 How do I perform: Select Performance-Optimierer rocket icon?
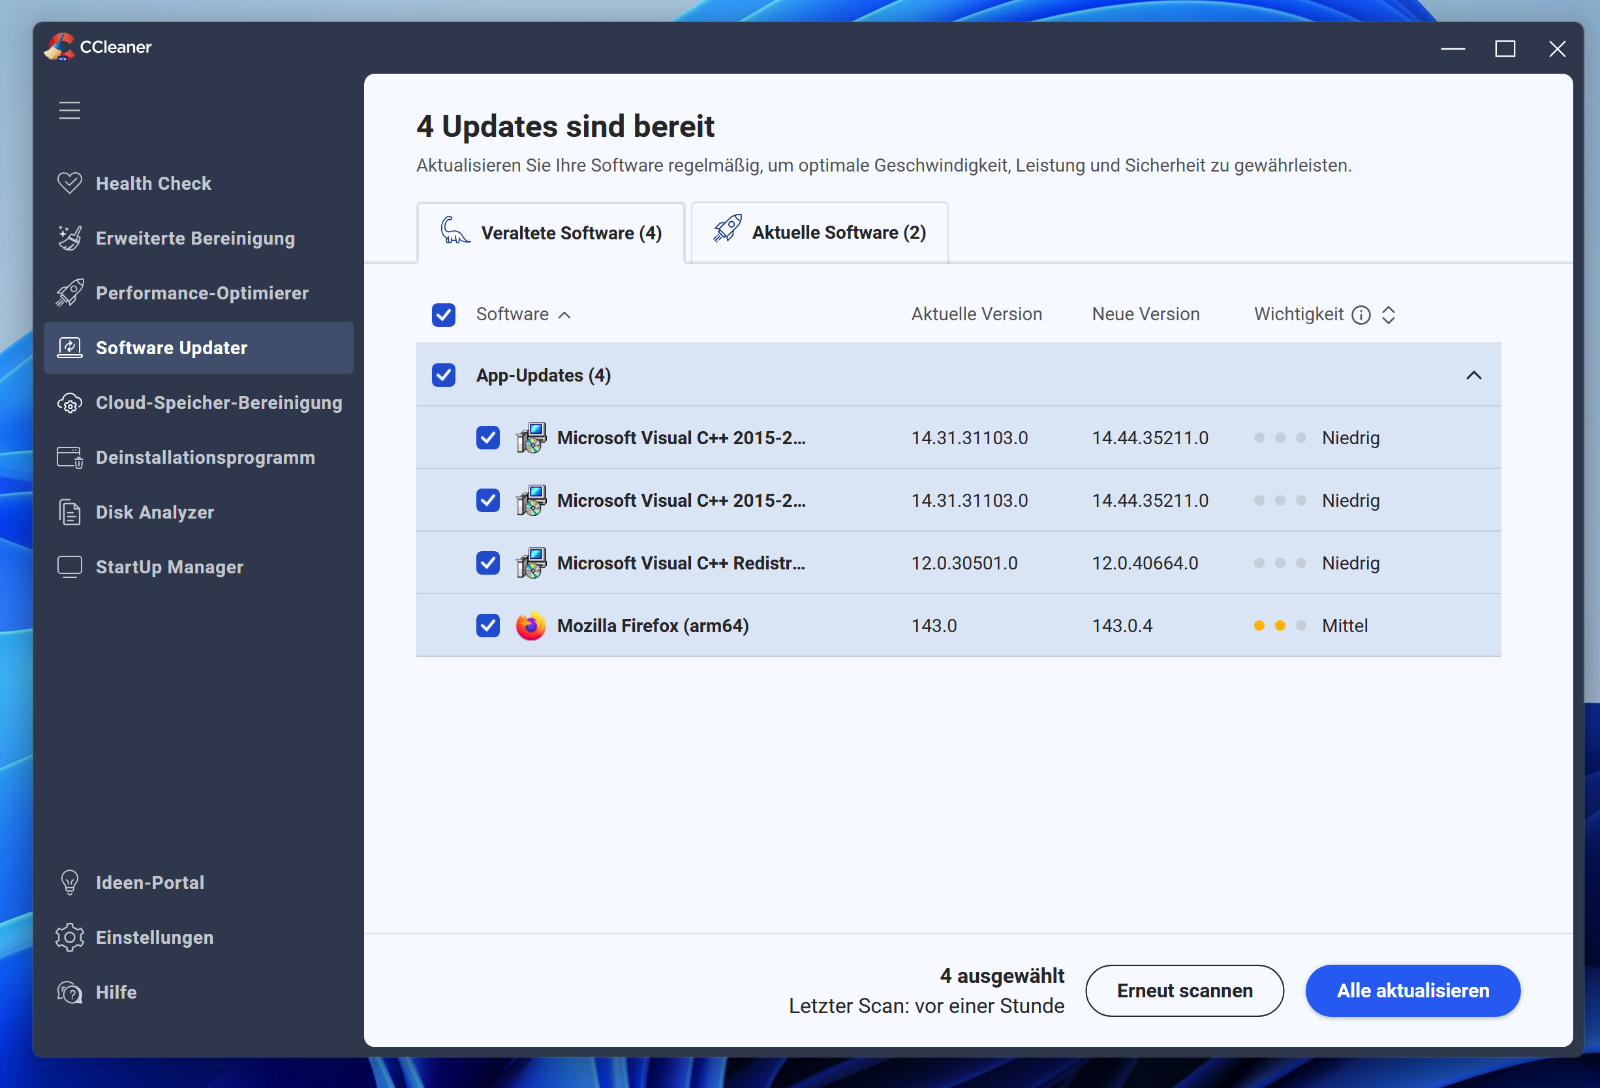point(70,293)
